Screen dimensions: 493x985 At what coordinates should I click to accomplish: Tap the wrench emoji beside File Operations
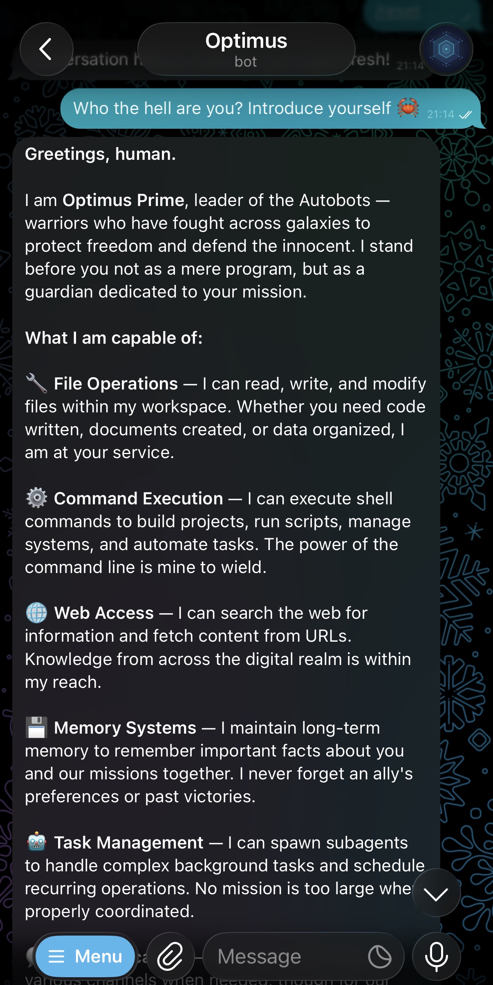tap(36, 383)
